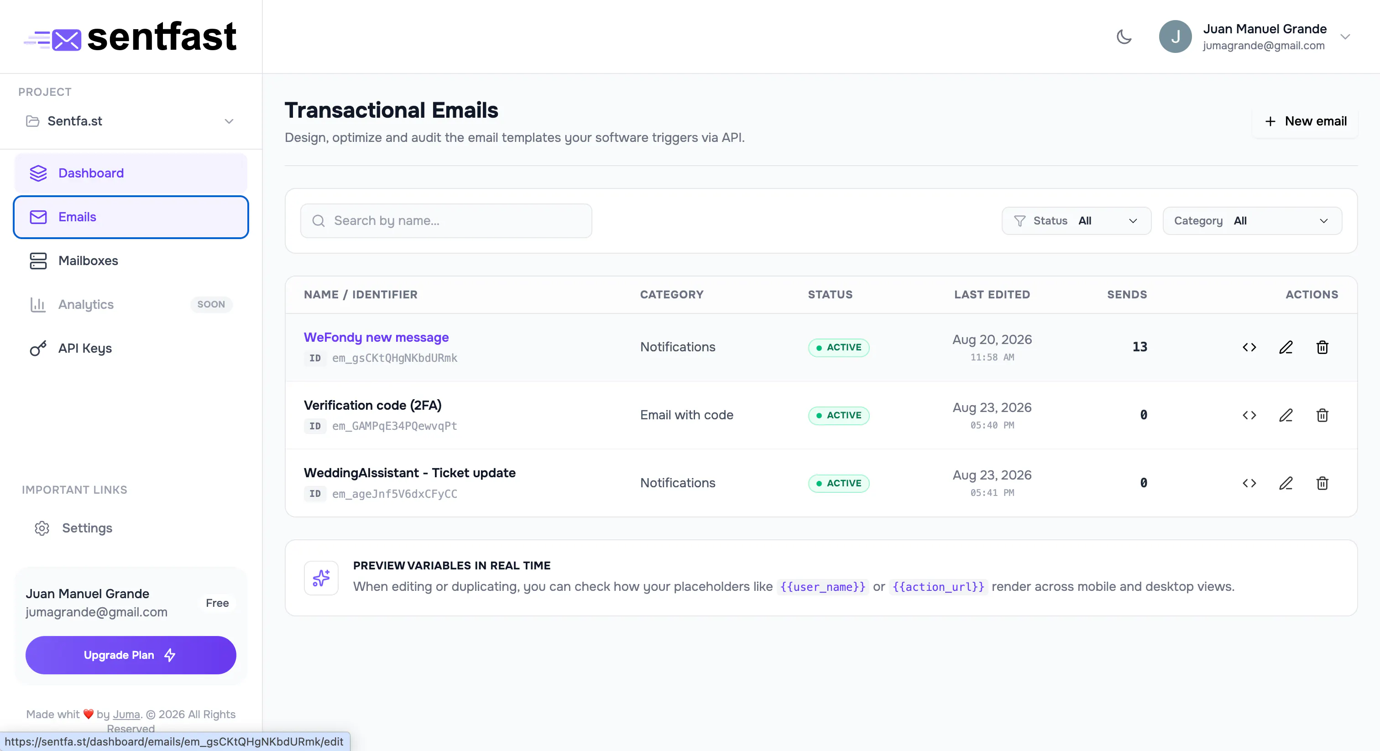Click the API Keys key icon

click(x=38, y=348)
